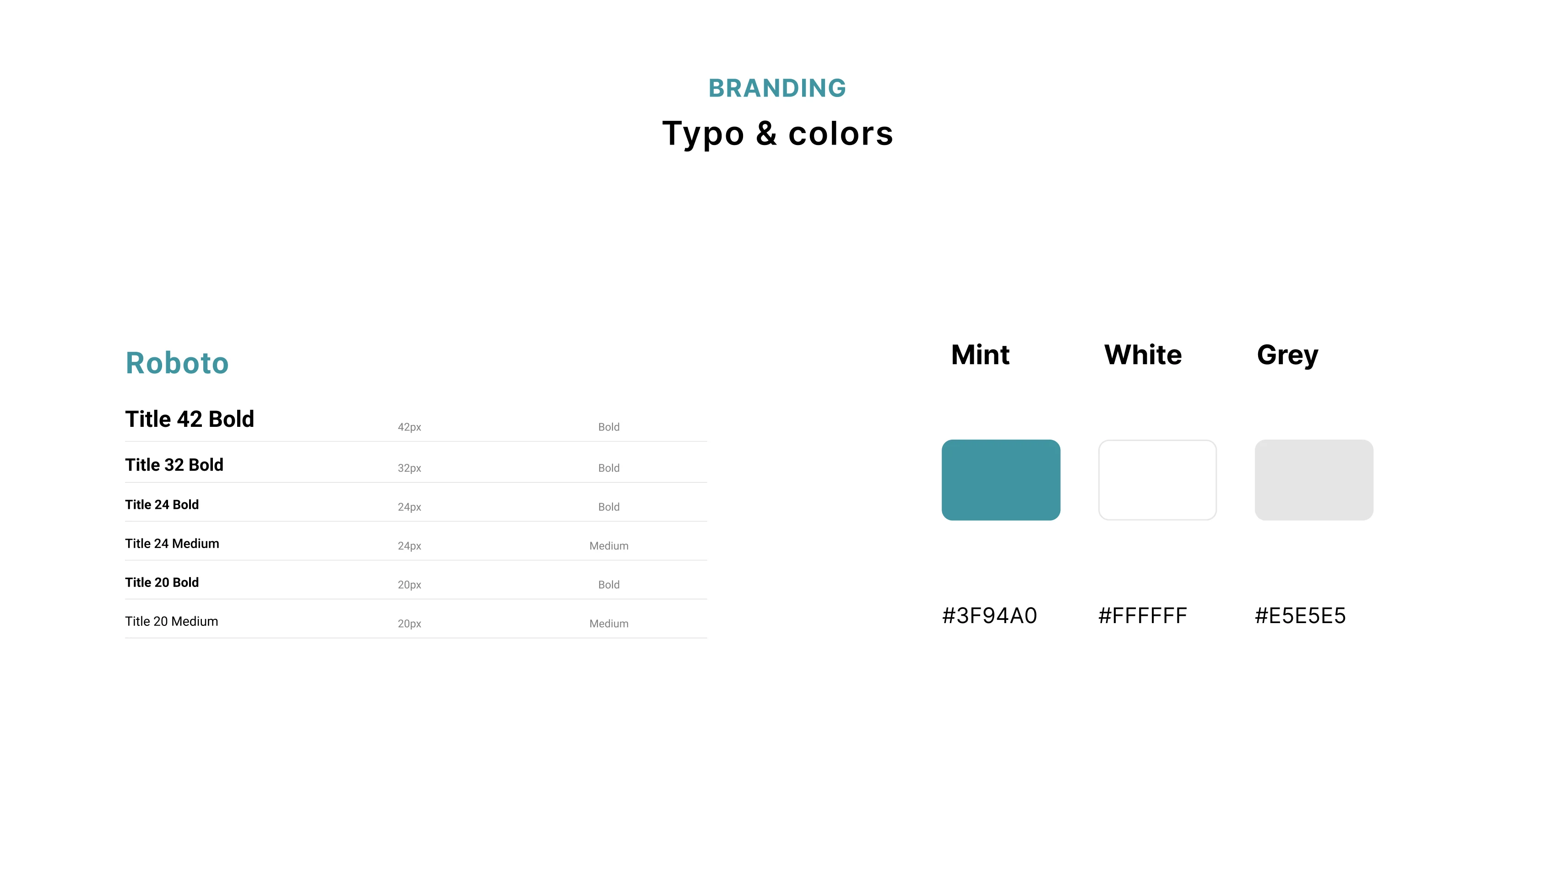Click the Grey color label
Screen dimensions: 1552x877
coord(1287,356)
